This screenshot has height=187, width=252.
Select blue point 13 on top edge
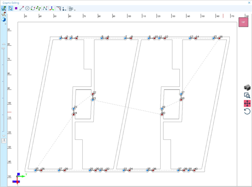click(x=190, y=38)
